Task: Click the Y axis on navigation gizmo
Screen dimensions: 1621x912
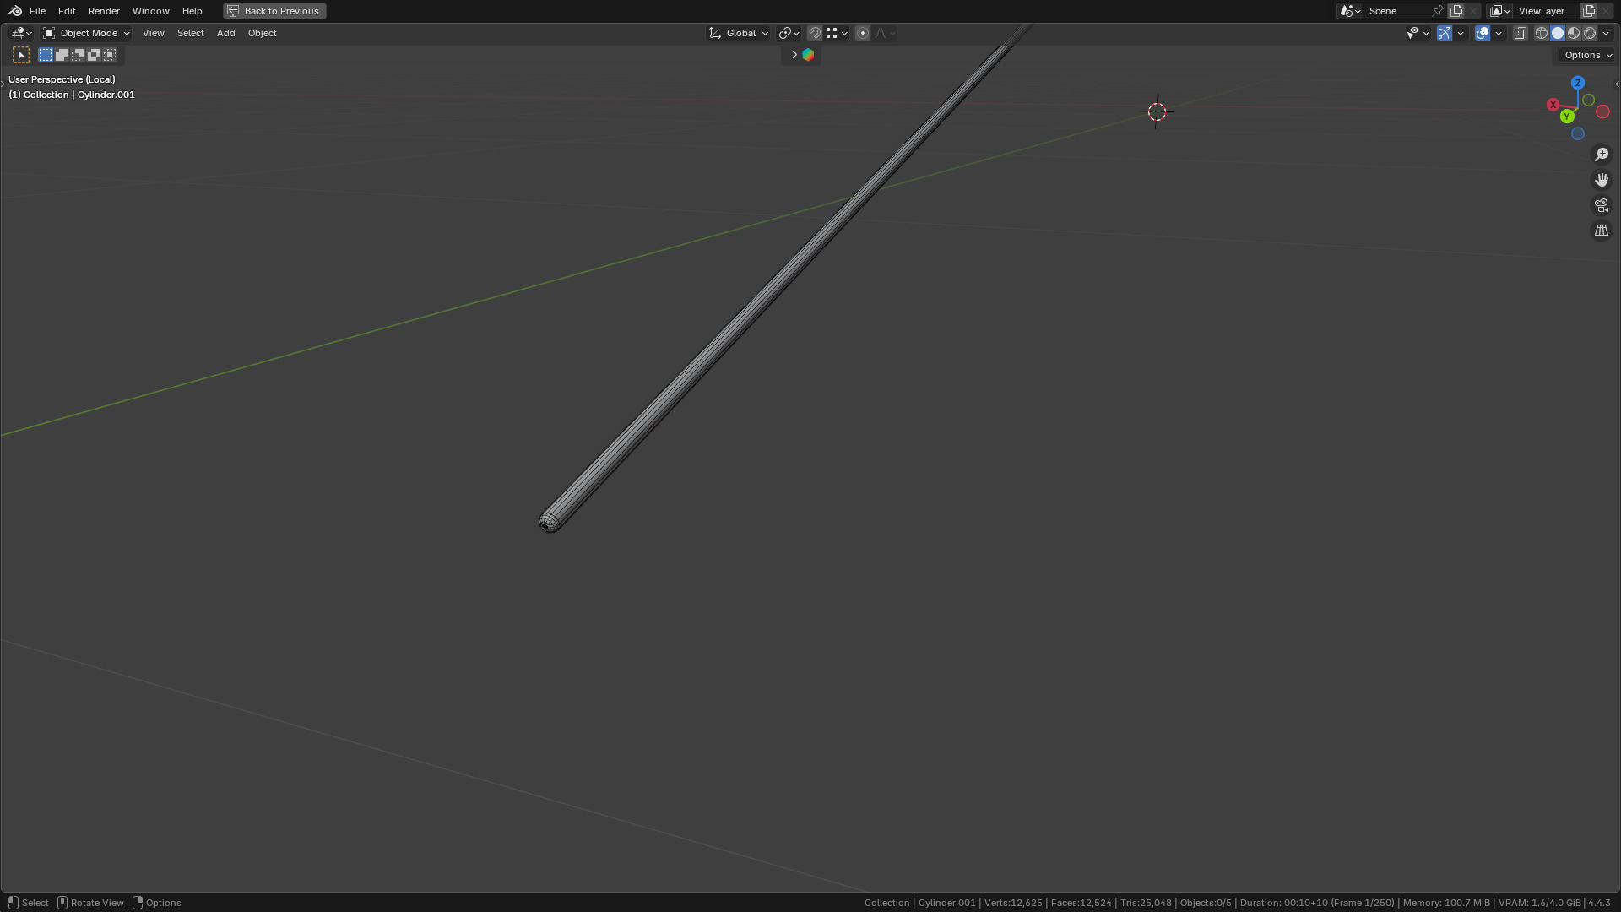Action: coord(1567,117)
